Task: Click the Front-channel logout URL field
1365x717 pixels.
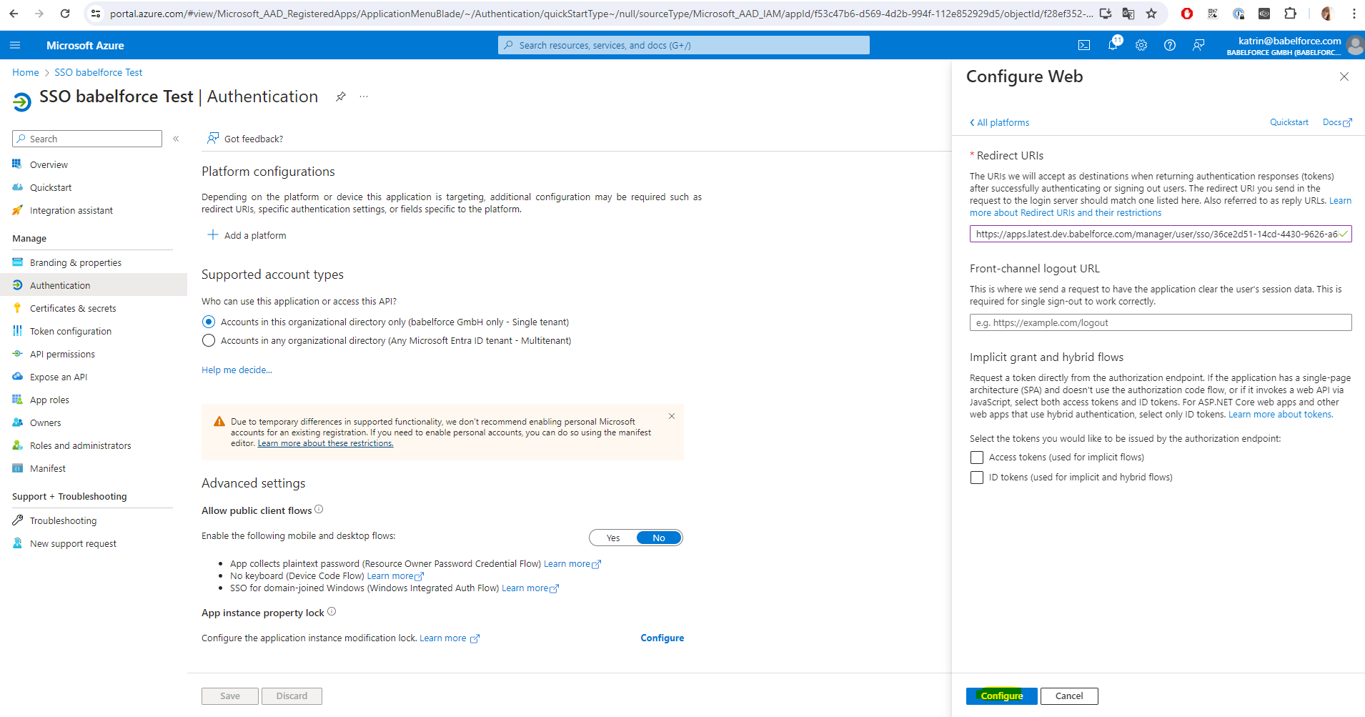Action: [1161, 322]
